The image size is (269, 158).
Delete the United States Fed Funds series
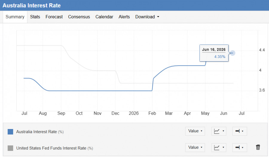click(258, 147)
